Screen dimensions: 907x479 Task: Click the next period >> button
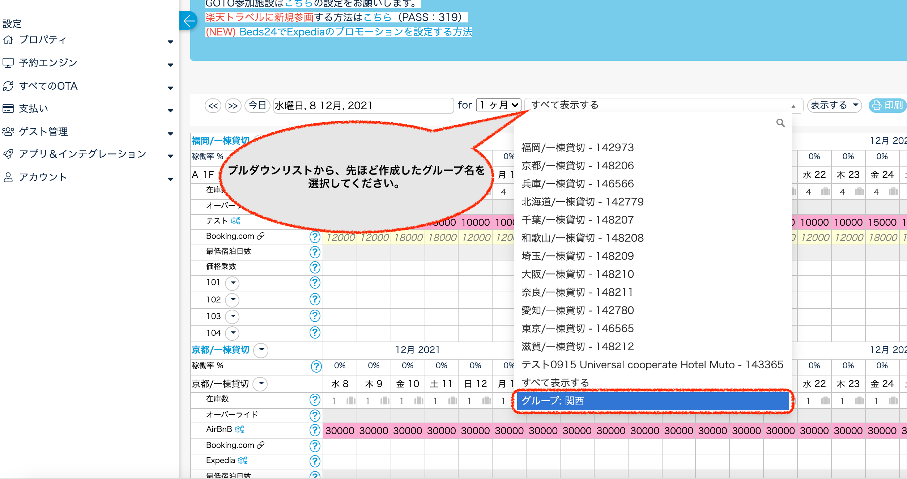(233, 106)
